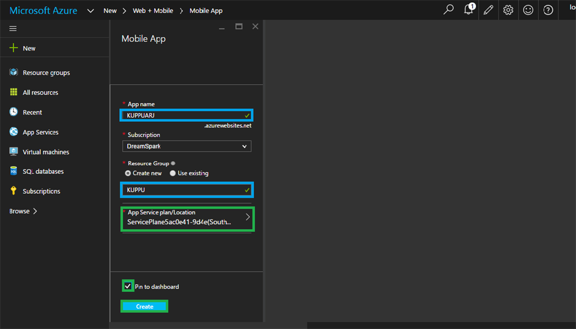
Task: Select the Create new radio button
Action: click(128, 173)
